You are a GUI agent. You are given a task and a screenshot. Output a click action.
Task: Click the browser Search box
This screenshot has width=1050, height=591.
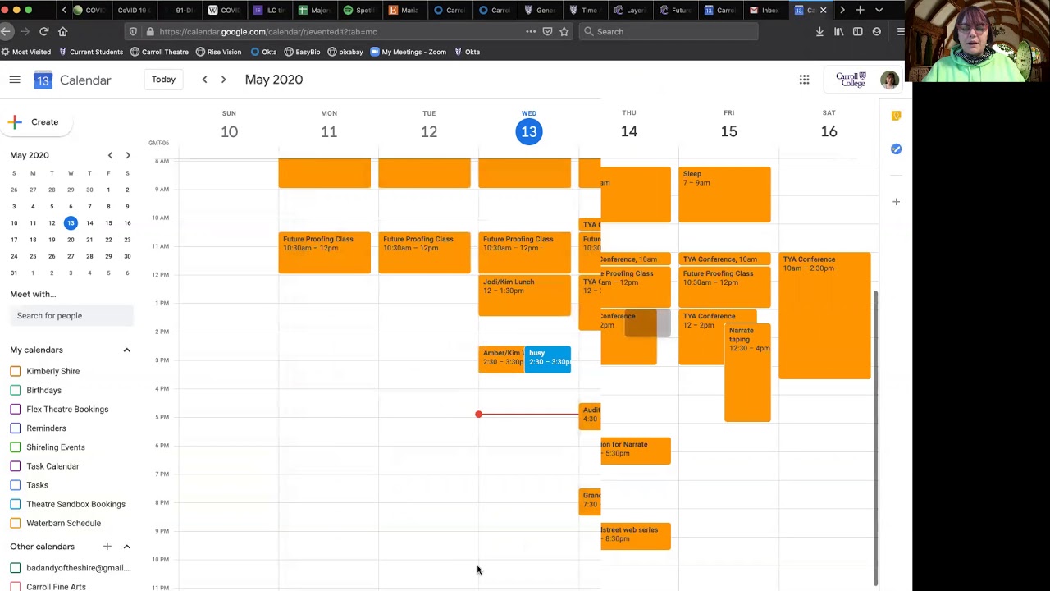point(669,31)
